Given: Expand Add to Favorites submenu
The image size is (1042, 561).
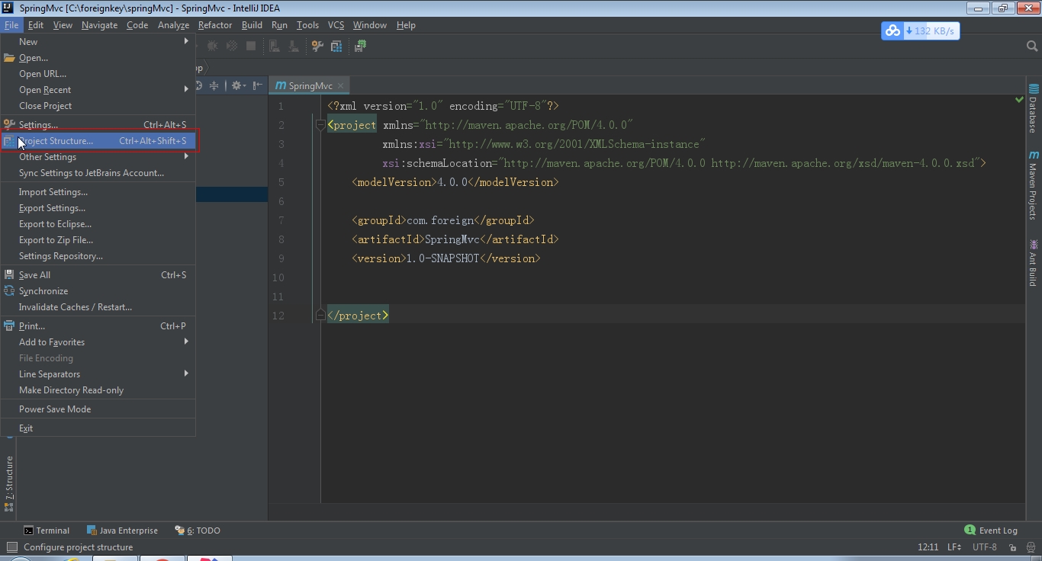Looking at the screenshot, I should pyautogui.click(x=98, y=342).
